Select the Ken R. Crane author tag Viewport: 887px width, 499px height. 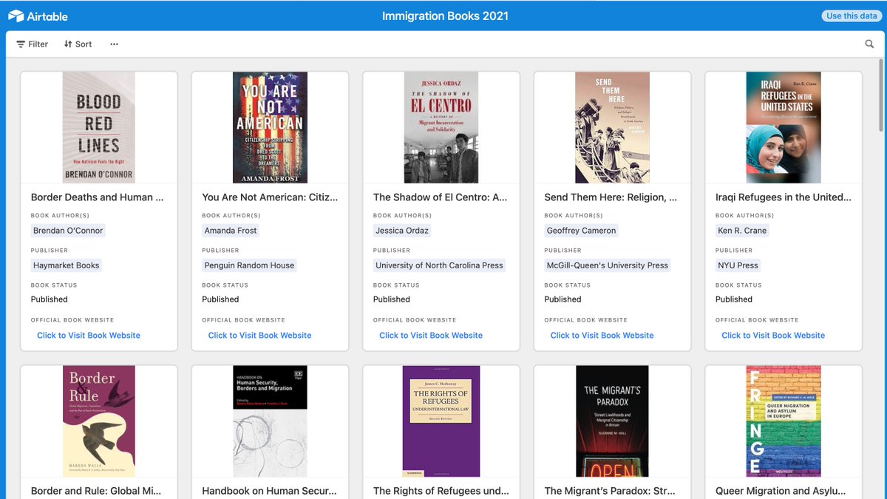pyautogui.click(x=742, y=231)
